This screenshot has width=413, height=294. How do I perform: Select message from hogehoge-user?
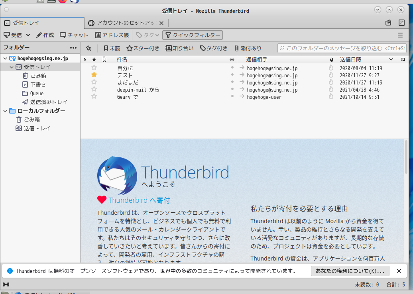[x=264, y=97]
